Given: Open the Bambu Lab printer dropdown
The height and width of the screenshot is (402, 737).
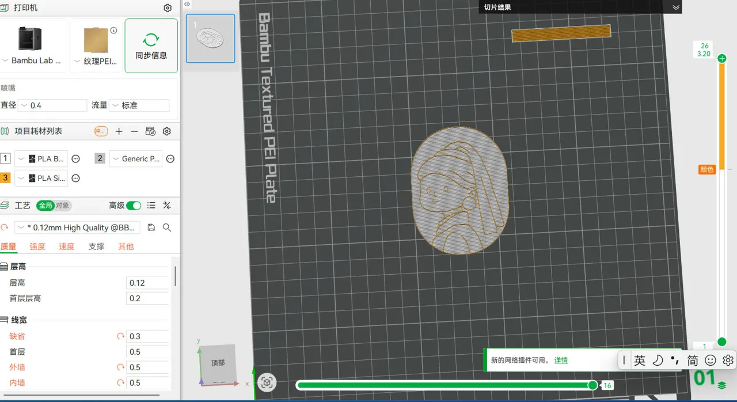Looking at the screenshot, I should click(x=33, y=60).
